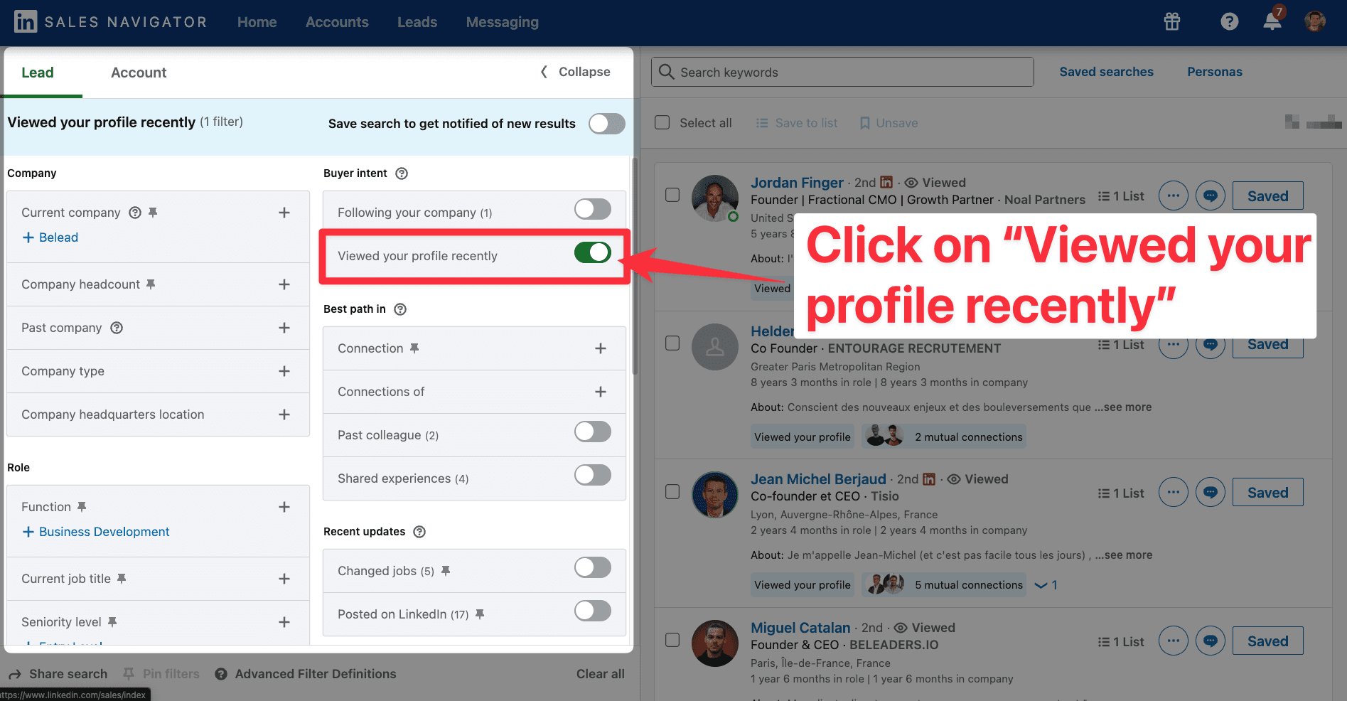Message Jordan Finger via chat icon
The image size is (1347, 701).
tap(1211, 196)
